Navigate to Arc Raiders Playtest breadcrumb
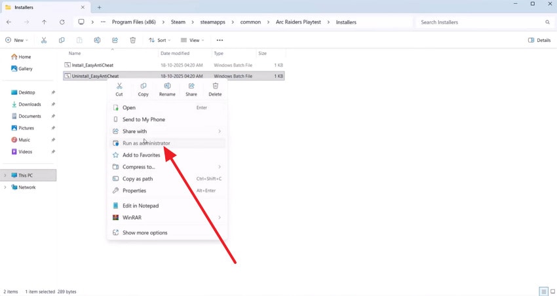 (x=298, y=22)
